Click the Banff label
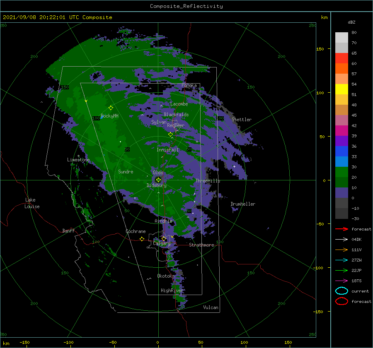373x348 pixels. (68, 231)
